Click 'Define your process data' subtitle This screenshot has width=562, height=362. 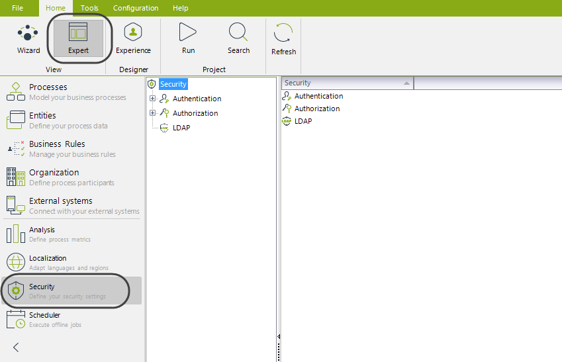pyautogui.click(x=68, y=126)
